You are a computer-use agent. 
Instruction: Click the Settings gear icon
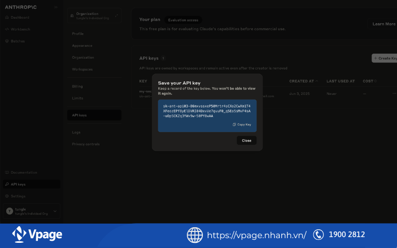click(x=7, y=196)
